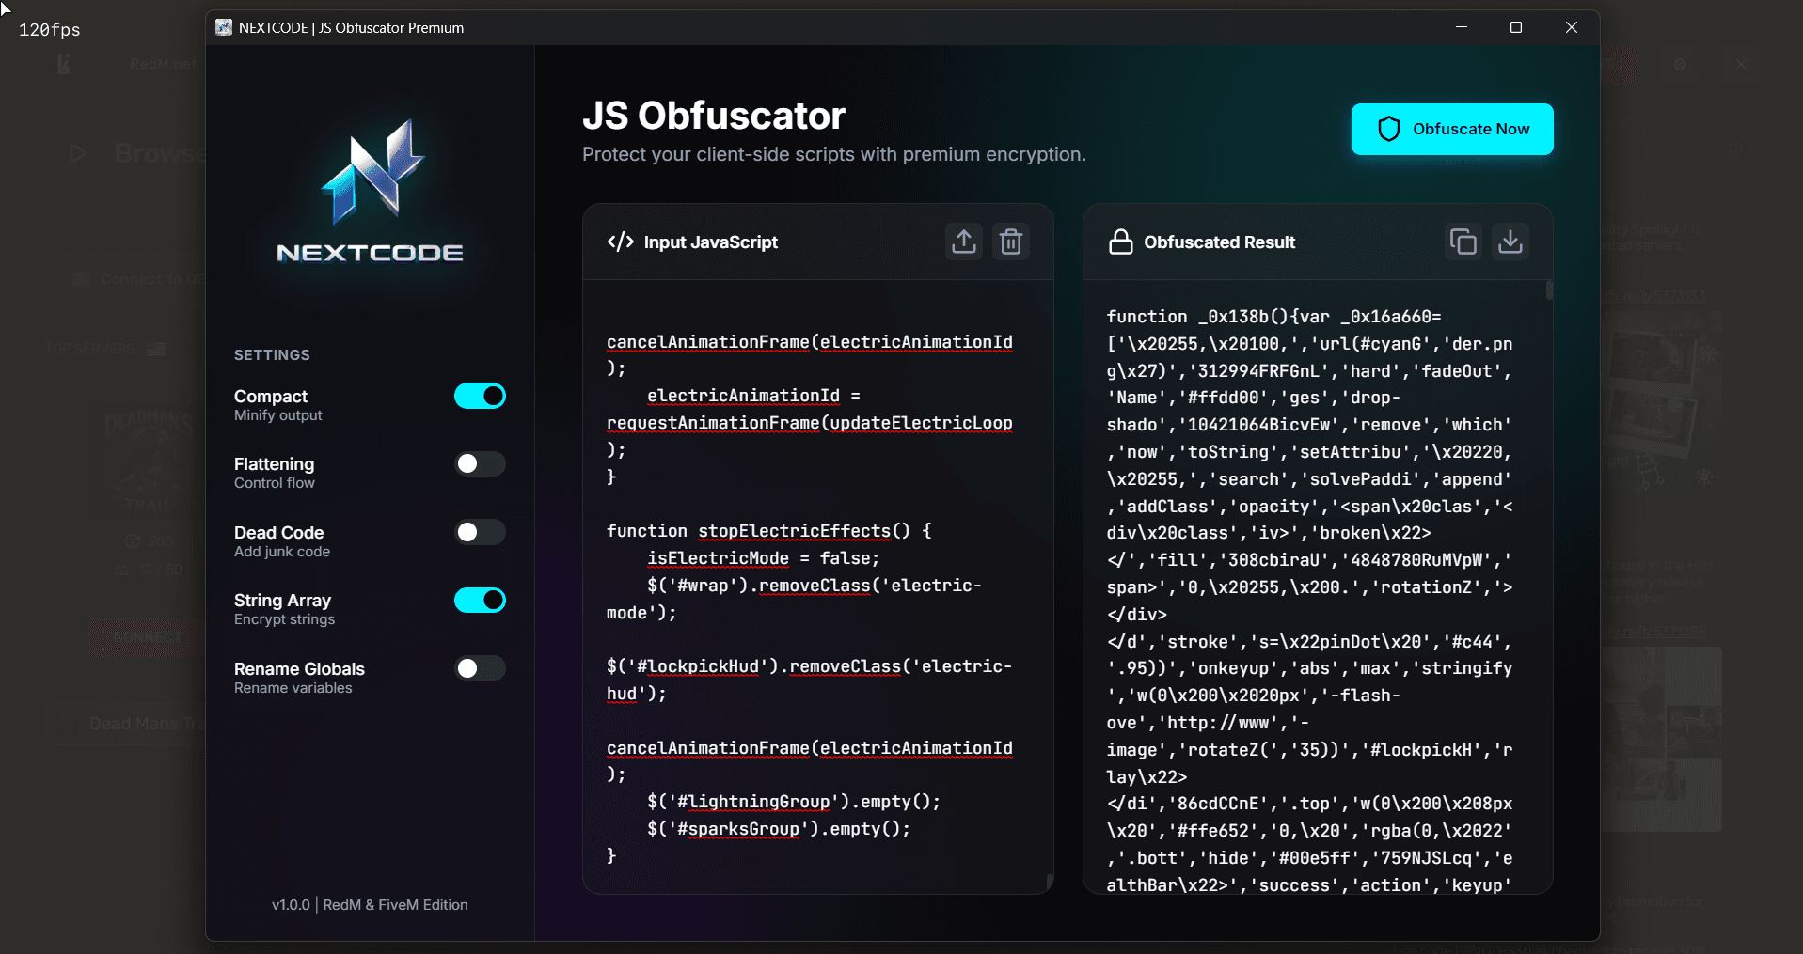Click the upload file icon in Input JavaScript
This screenshot has width=1803, height=954.
click(x=963, y=242)
